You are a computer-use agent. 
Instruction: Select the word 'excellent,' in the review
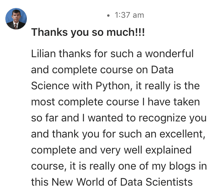point(182,134)
